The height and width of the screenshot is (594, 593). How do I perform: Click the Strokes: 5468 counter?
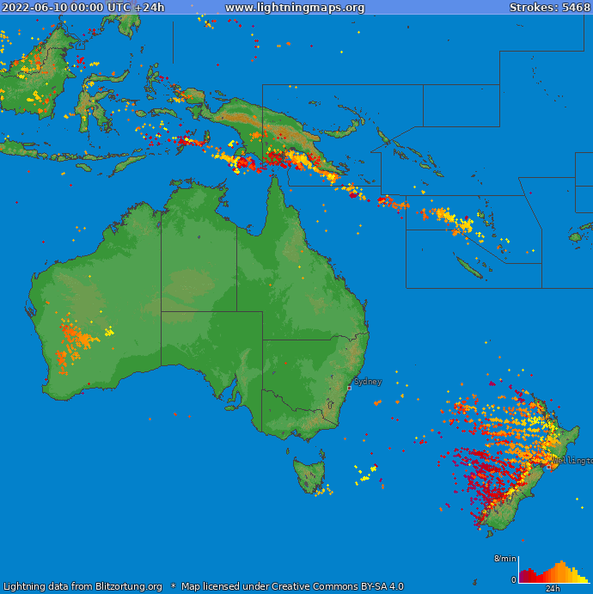549,8
